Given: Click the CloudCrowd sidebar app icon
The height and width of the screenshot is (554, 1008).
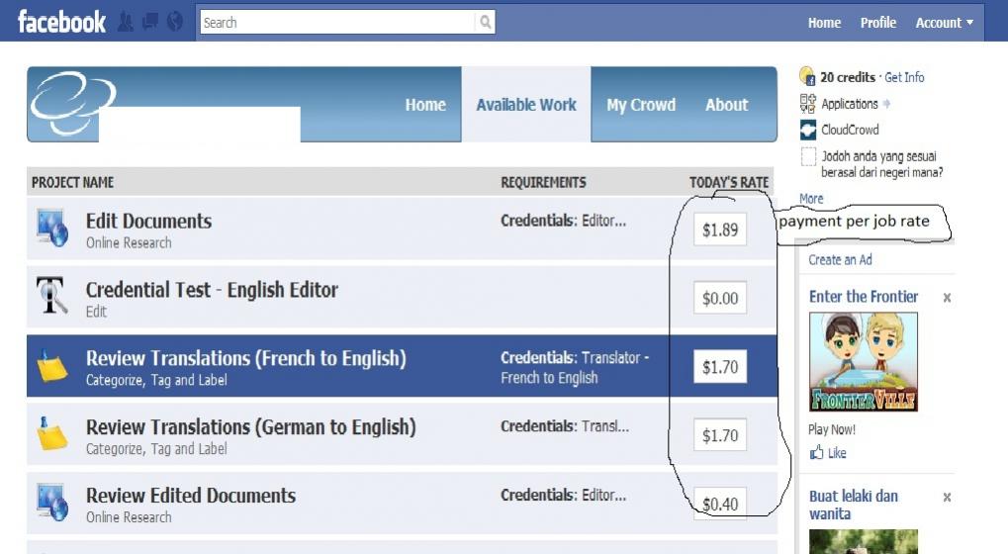Looking at the screenshot, I should point(807,130).
